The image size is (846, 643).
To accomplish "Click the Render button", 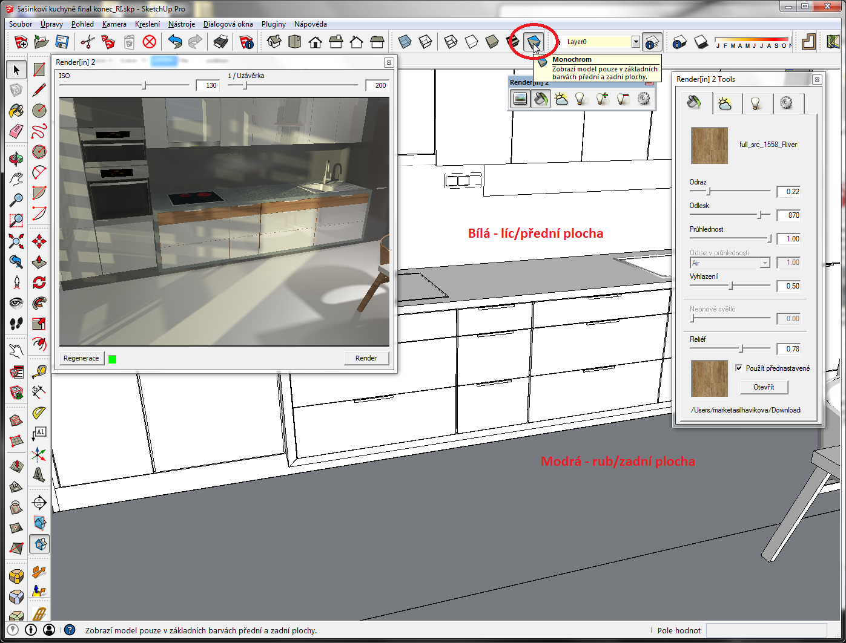I will pyautogui.click(x=366, y=358).
